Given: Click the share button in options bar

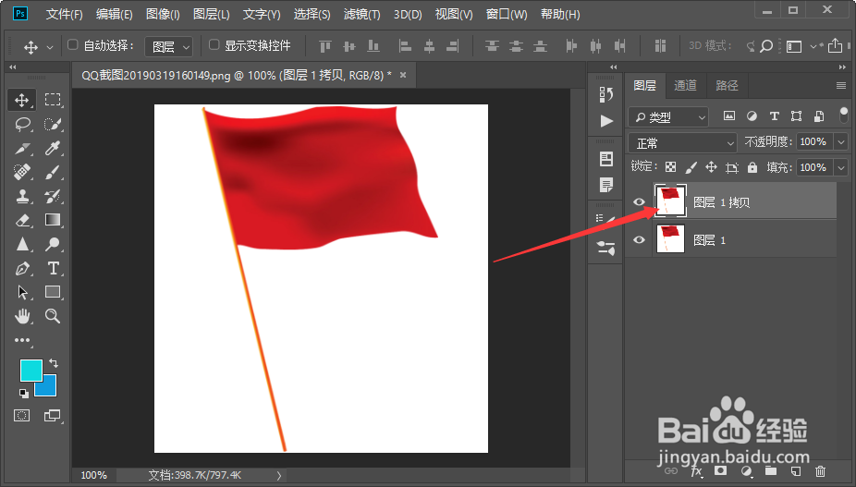Looking at the screenshot, I should pyautogui.click(x=835, y=46).
